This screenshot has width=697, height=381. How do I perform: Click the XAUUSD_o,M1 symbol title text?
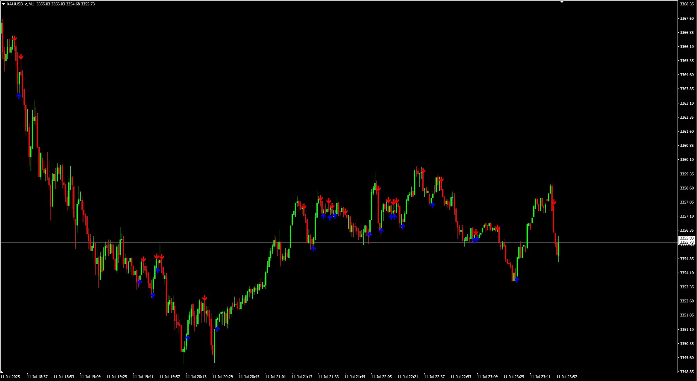coord(20,4)
